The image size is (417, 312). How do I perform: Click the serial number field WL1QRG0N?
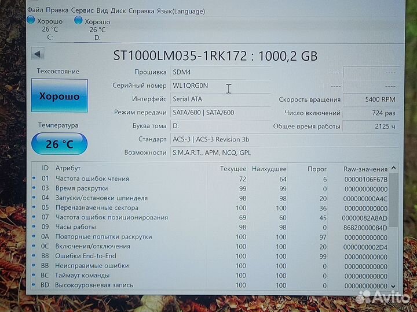click(221, 86)
